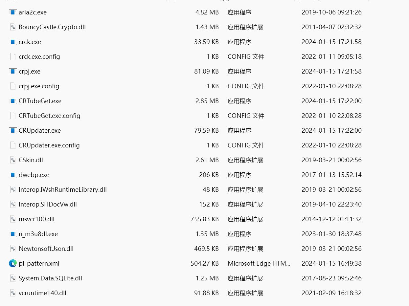Select the Edge icon of pl_pattern.xml
The image size is (409, 306).
13,263
